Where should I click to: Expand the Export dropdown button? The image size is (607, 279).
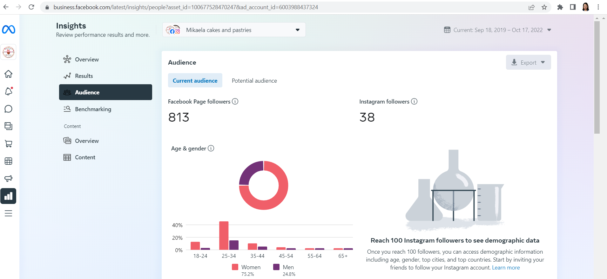(x=528, y=62)
